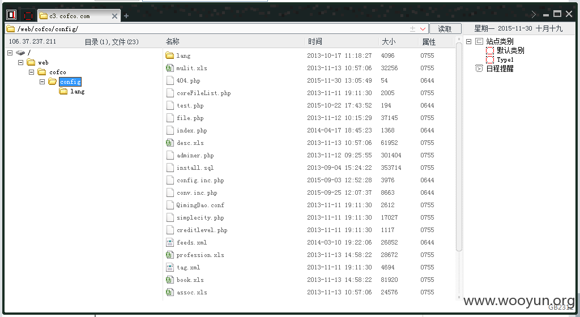This screenshot has height=317, width=580.
Task: Click the adminer.php file icon
Action: [x=170, y=155]
